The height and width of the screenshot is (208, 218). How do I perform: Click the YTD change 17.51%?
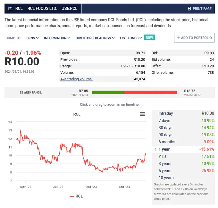tap(208, 156)
